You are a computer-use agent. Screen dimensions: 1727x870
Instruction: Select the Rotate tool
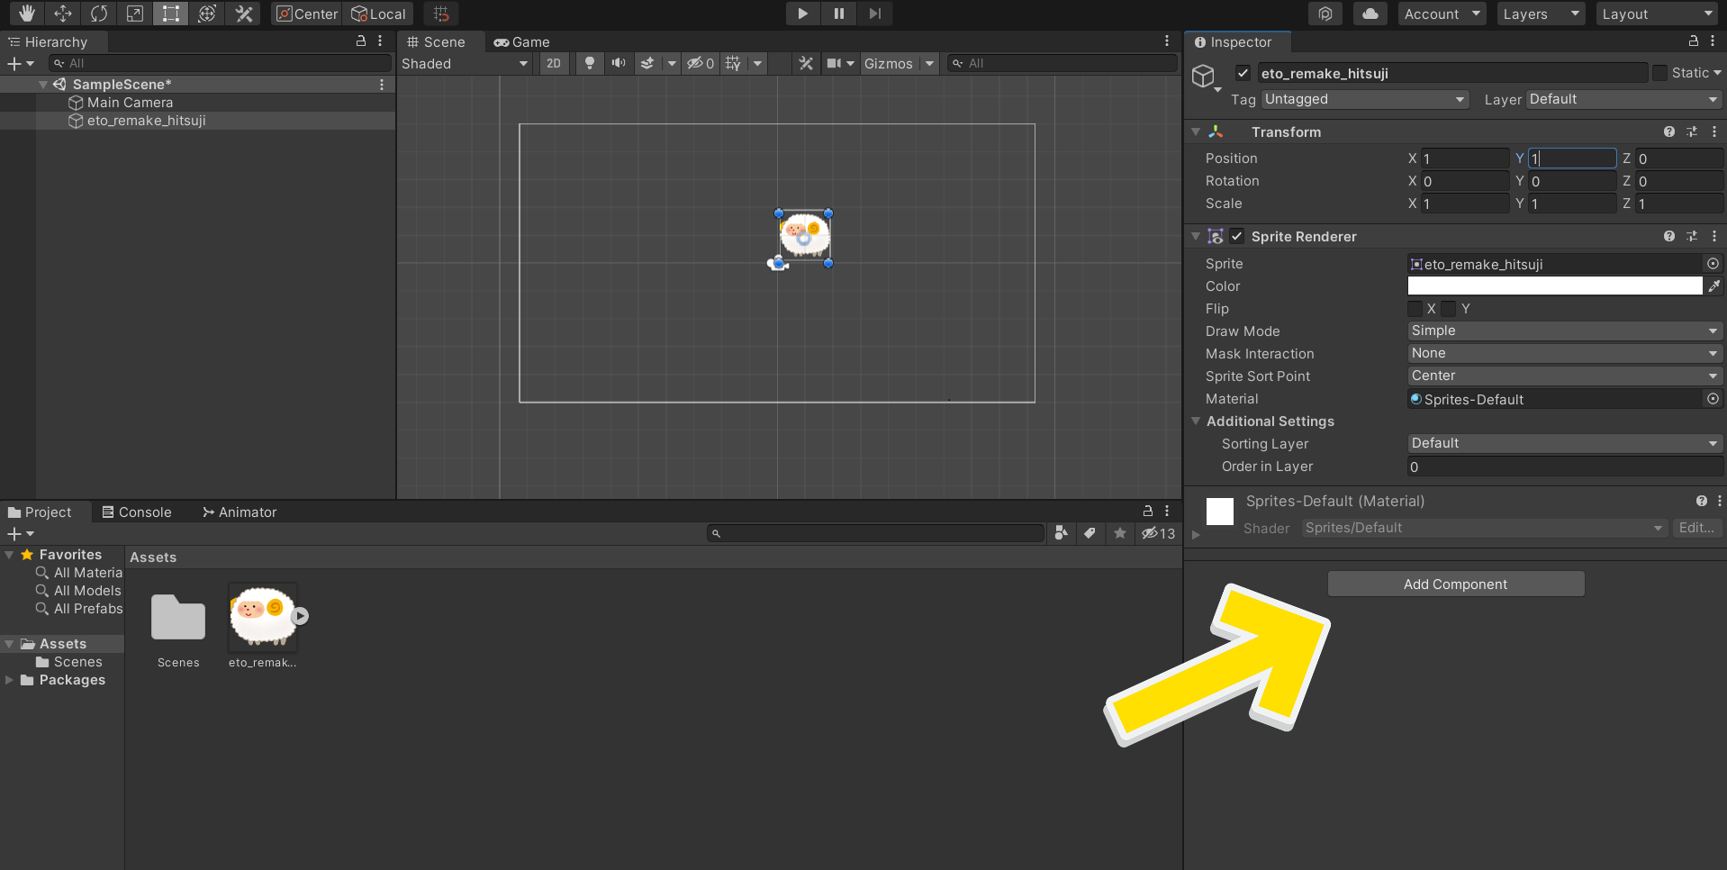[x=99, y=14]
